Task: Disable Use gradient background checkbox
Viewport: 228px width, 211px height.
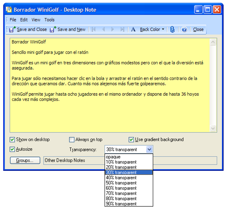Action: [x=131, y=140]
